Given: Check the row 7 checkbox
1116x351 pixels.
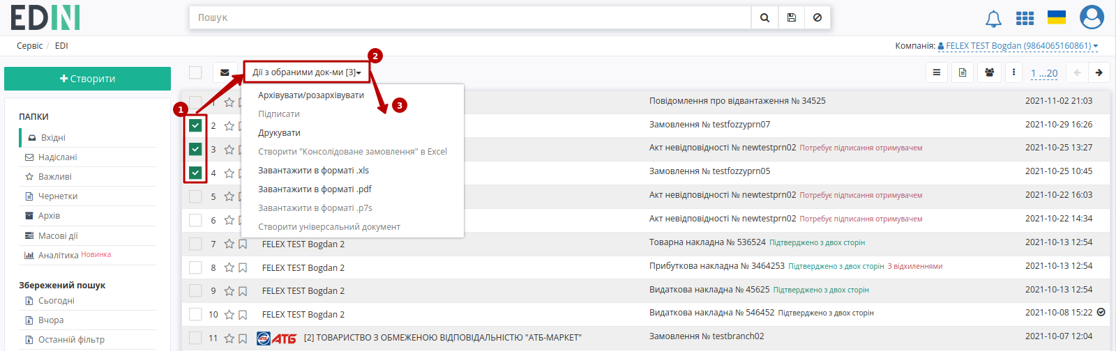Looking at the screenshot, I should coord(195,244).
